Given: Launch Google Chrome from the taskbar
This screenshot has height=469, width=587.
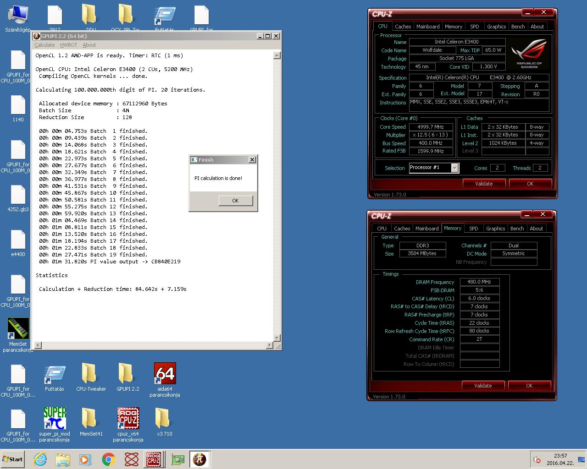Looking at the screenshot, I should coord(109,459).
